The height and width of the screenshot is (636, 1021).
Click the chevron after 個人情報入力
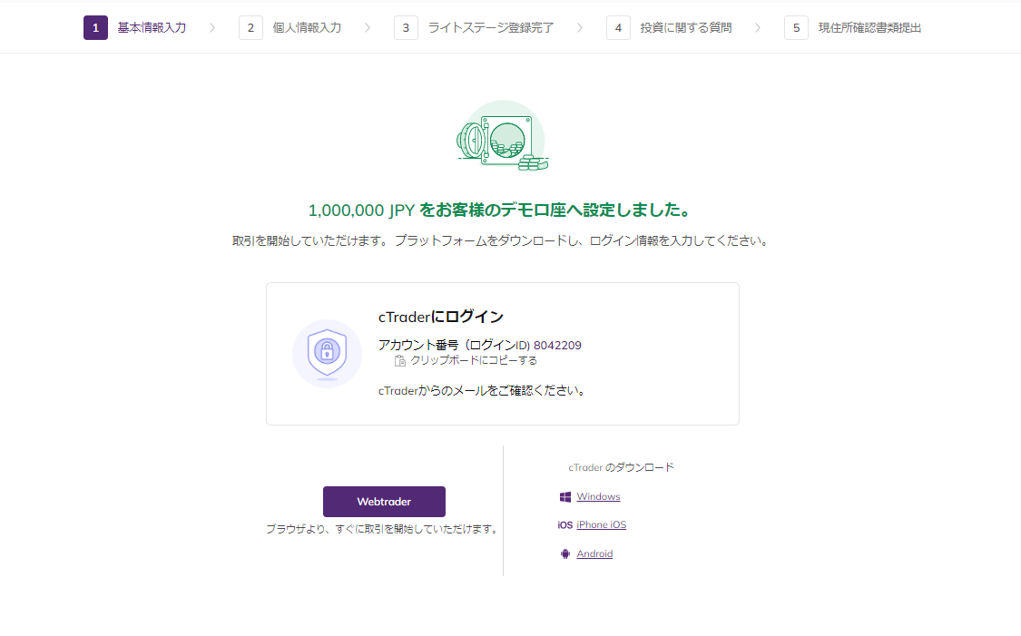tap(368, 28)
